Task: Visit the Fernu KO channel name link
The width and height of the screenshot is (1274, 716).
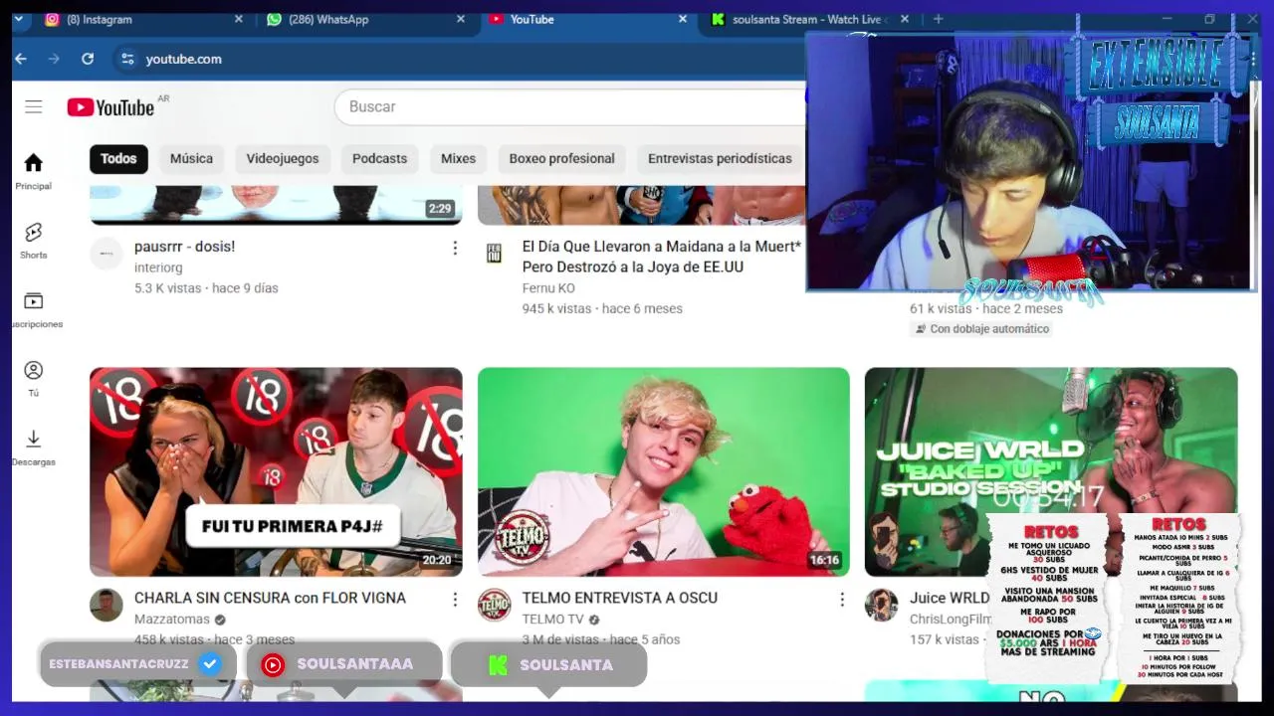Action: tap(548, 288)
